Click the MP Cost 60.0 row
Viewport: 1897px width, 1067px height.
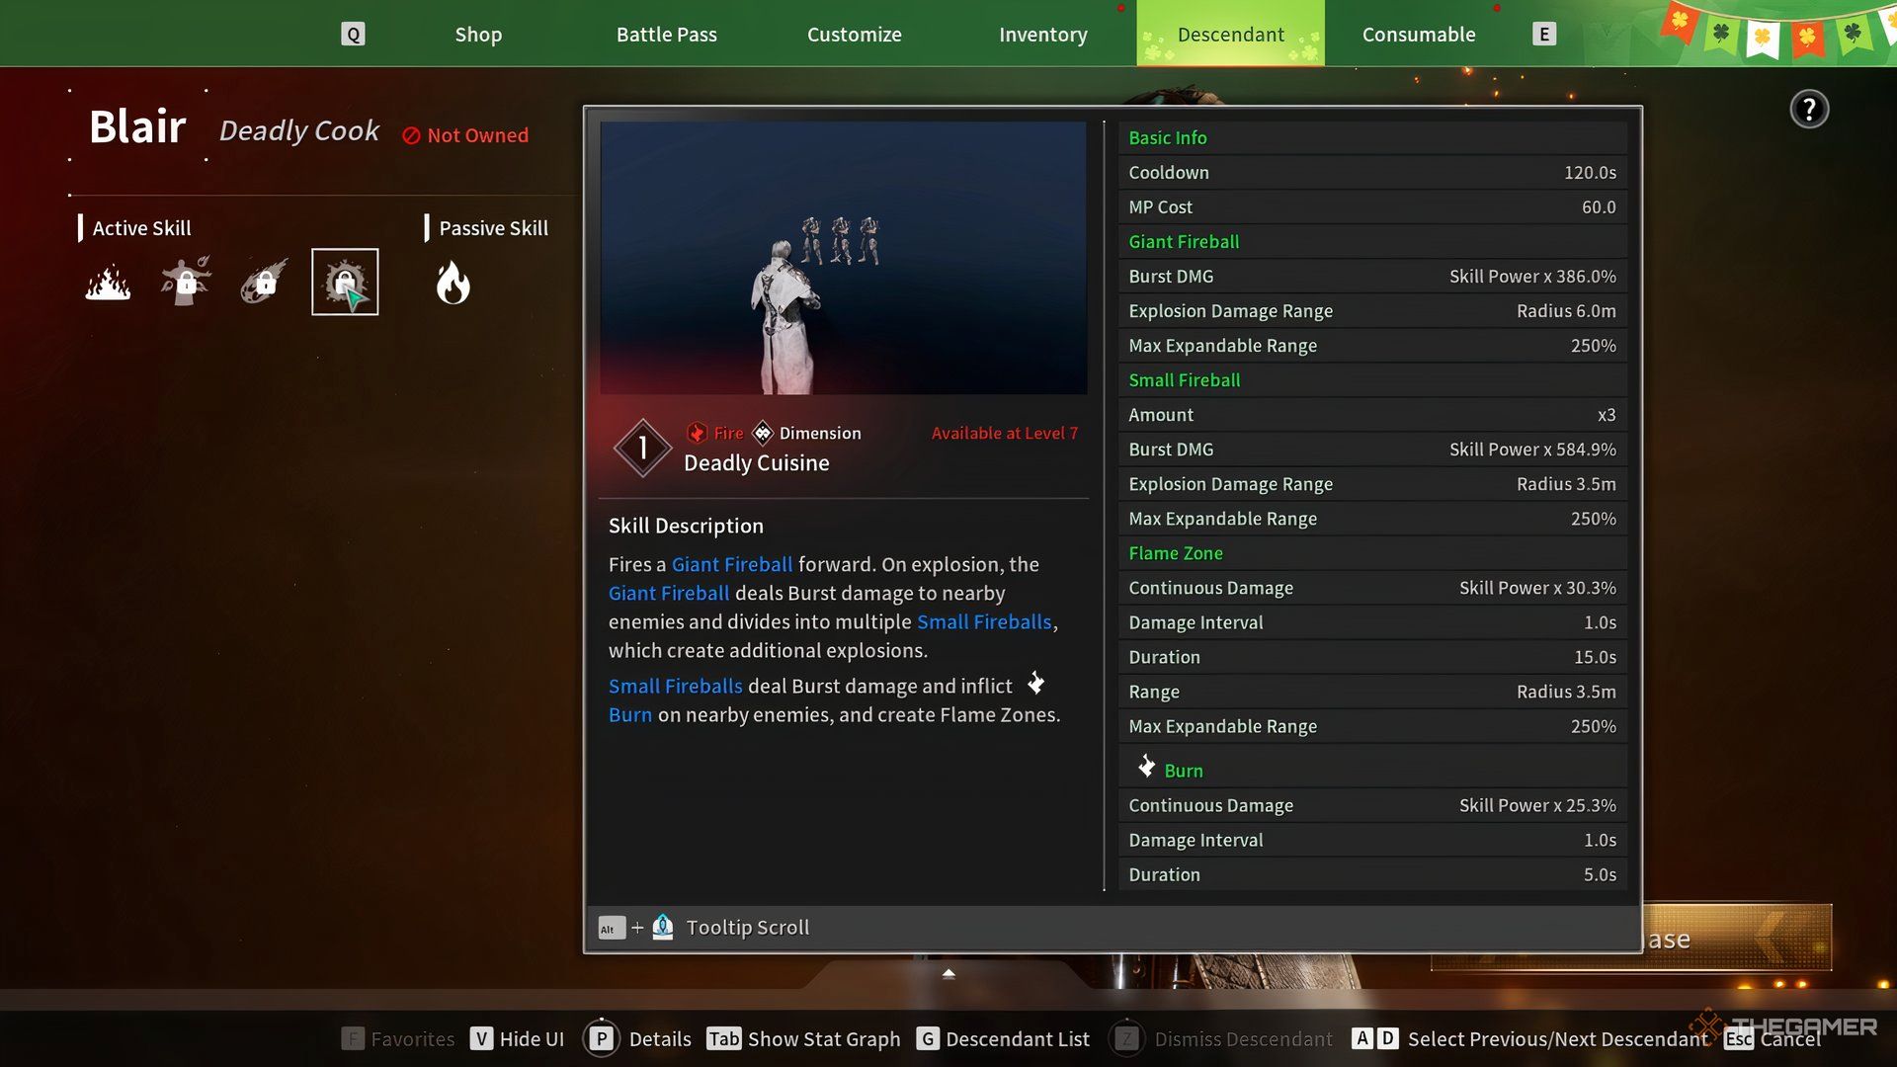coord(1372,206)
